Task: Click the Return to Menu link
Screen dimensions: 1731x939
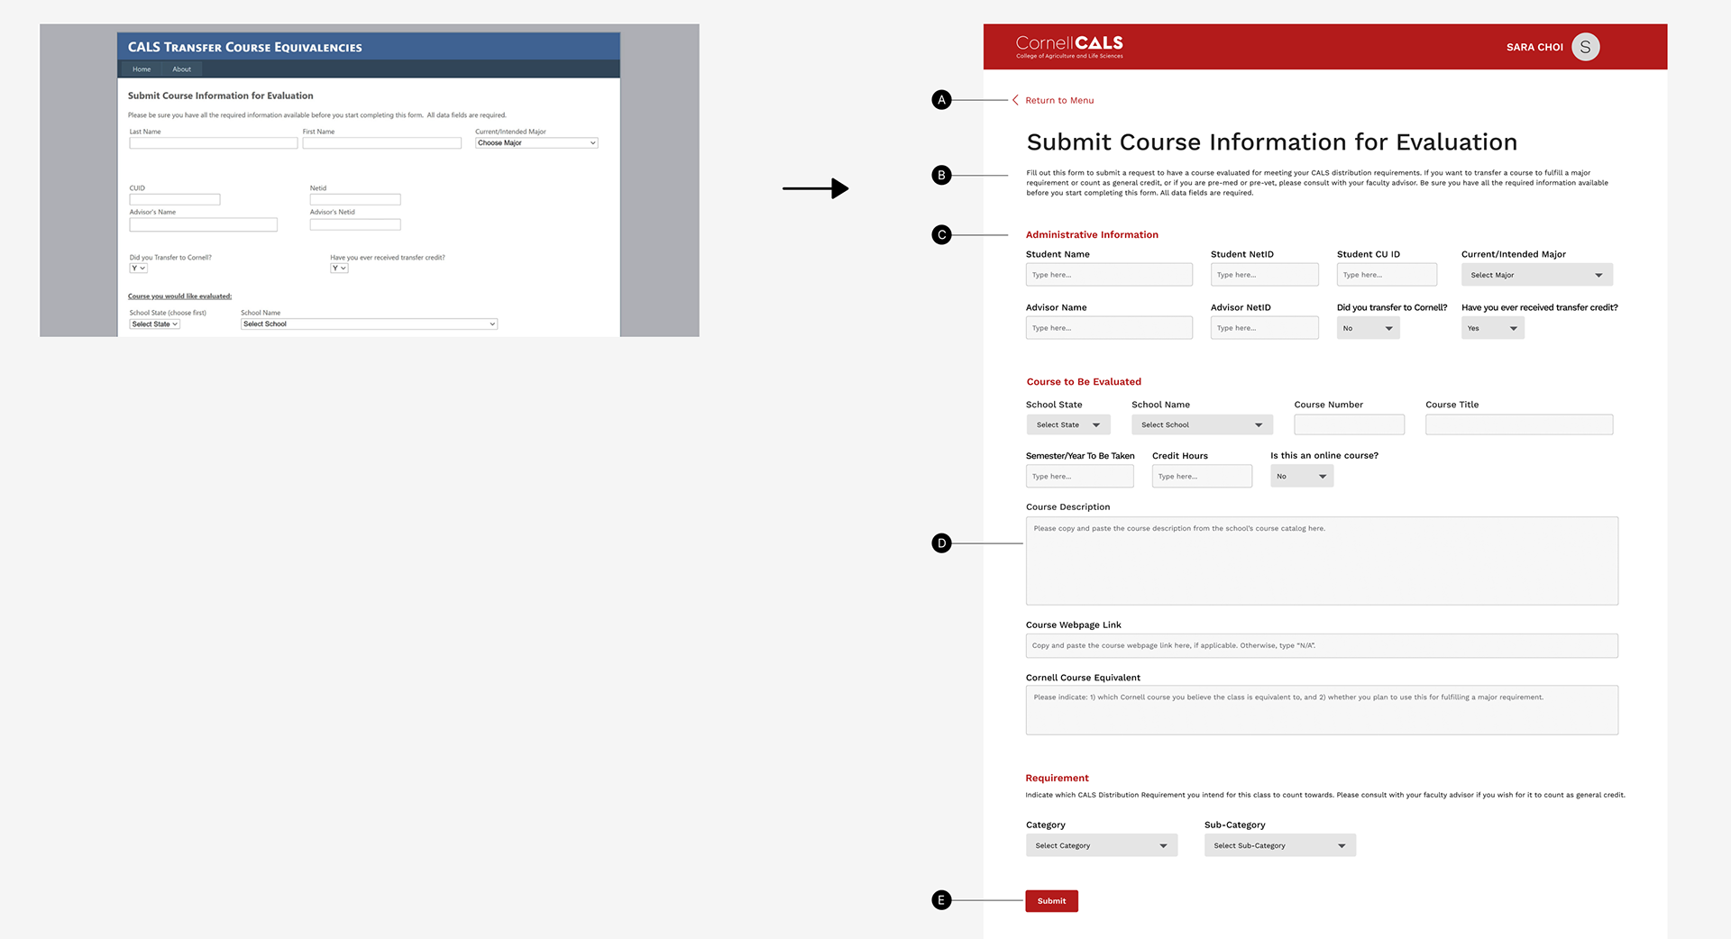Action: pyautogui.click(x=1053, y=100)
